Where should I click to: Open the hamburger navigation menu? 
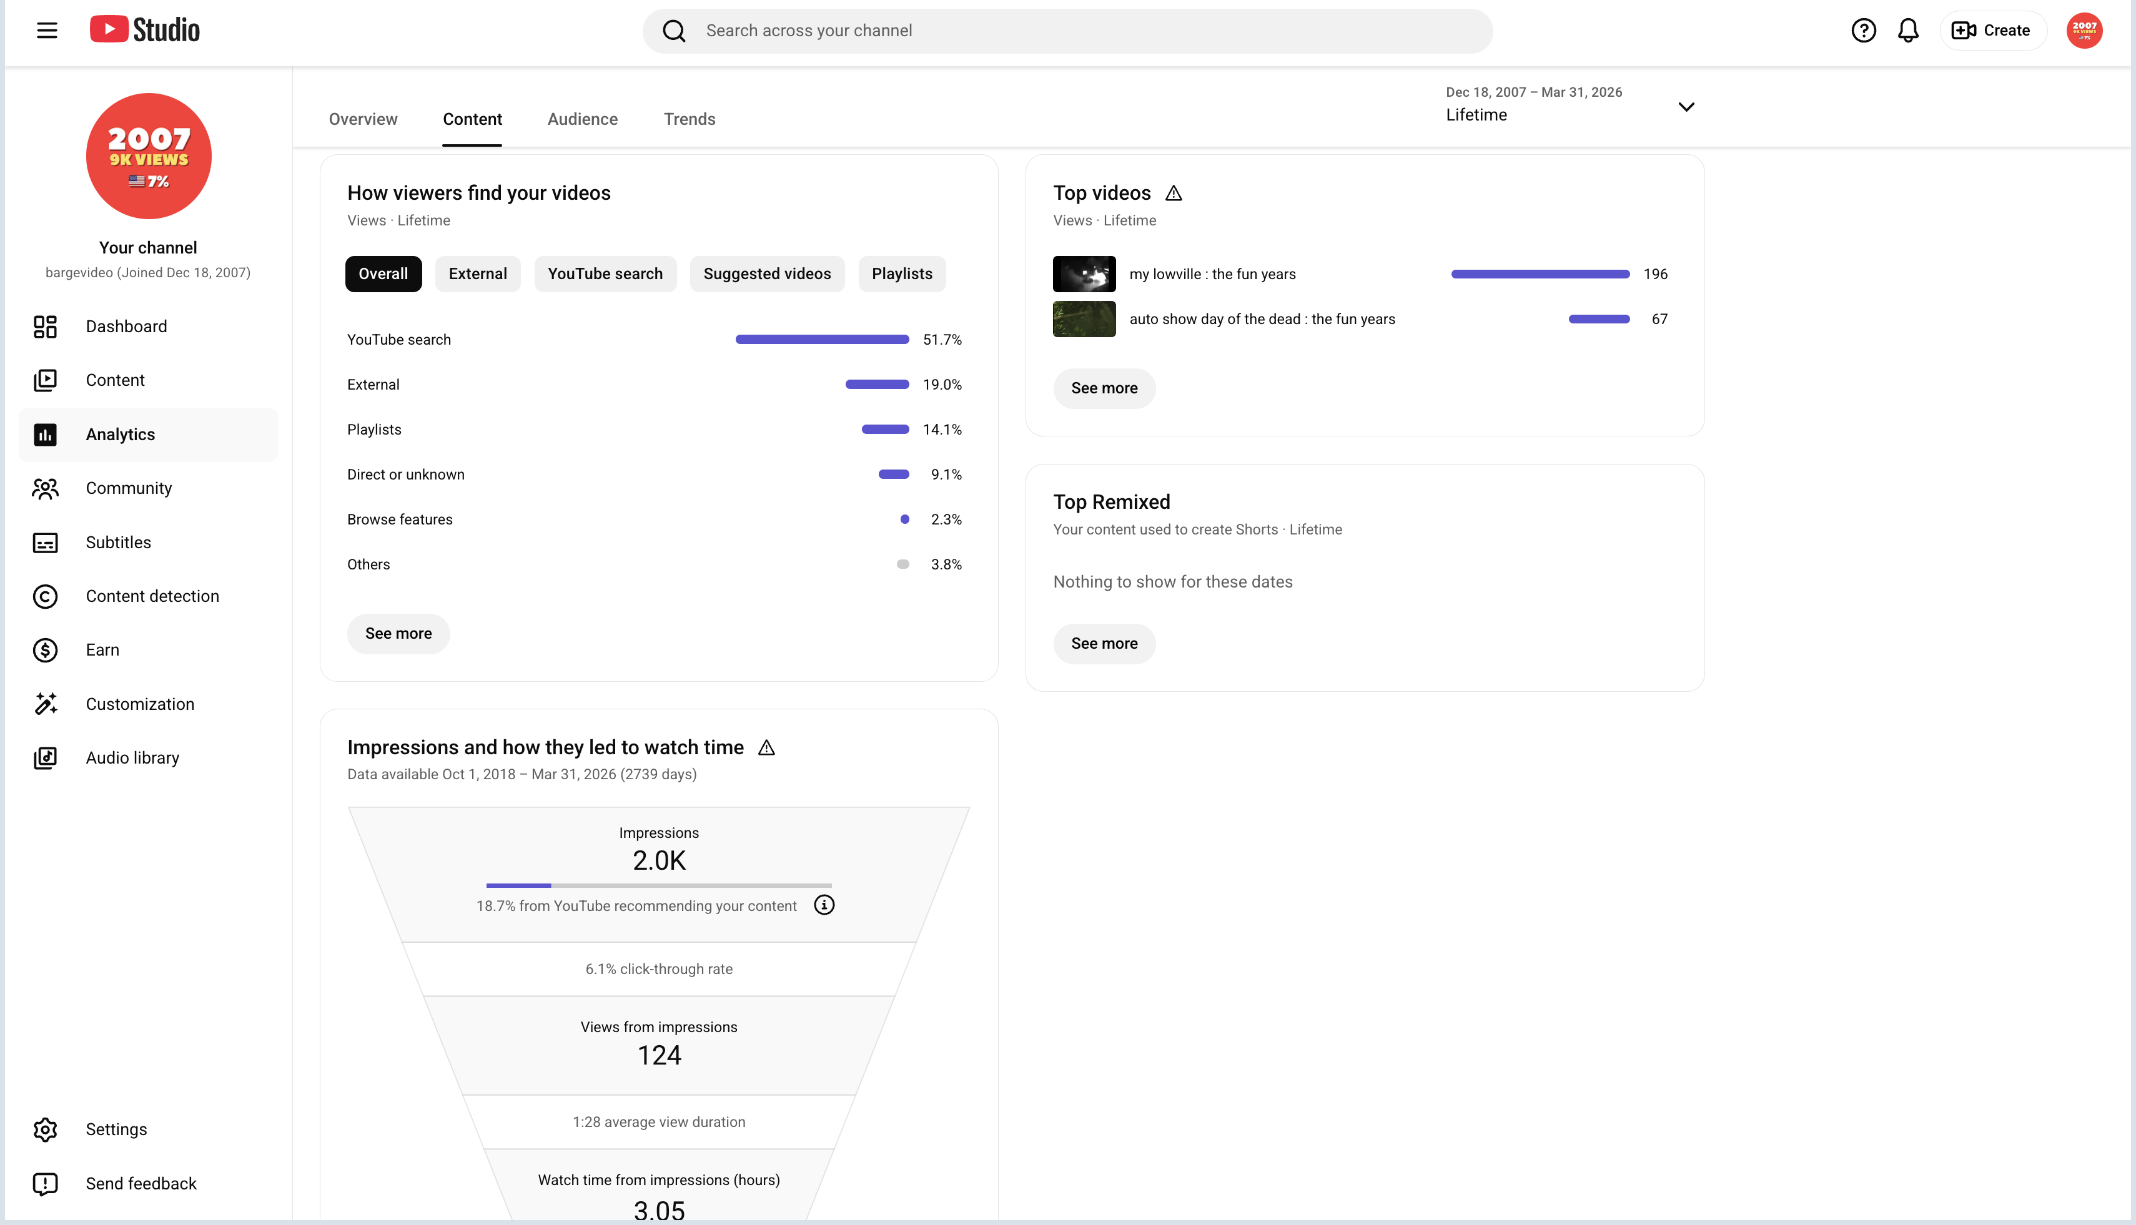pos(47,31)
